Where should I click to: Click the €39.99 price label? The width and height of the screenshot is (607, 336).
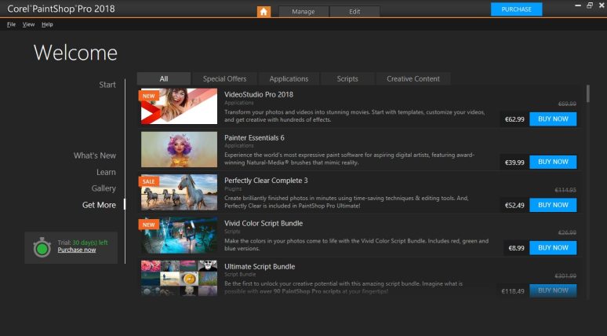(x=514, y=163)
